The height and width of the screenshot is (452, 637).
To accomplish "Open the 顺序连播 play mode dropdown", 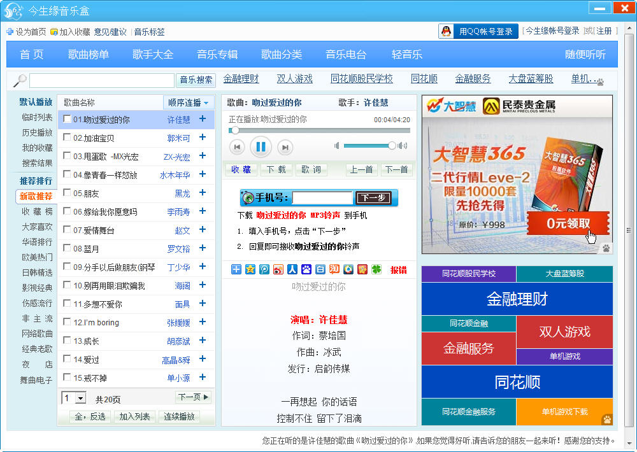I will tap(189, 102).
